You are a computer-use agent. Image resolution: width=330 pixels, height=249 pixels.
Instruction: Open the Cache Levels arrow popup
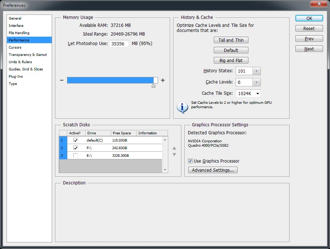click(256, 82)
